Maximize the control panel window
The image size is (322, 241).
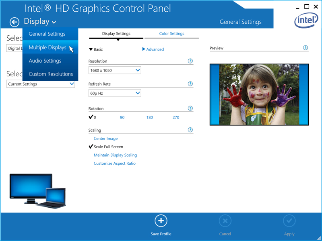click(307, 6)
